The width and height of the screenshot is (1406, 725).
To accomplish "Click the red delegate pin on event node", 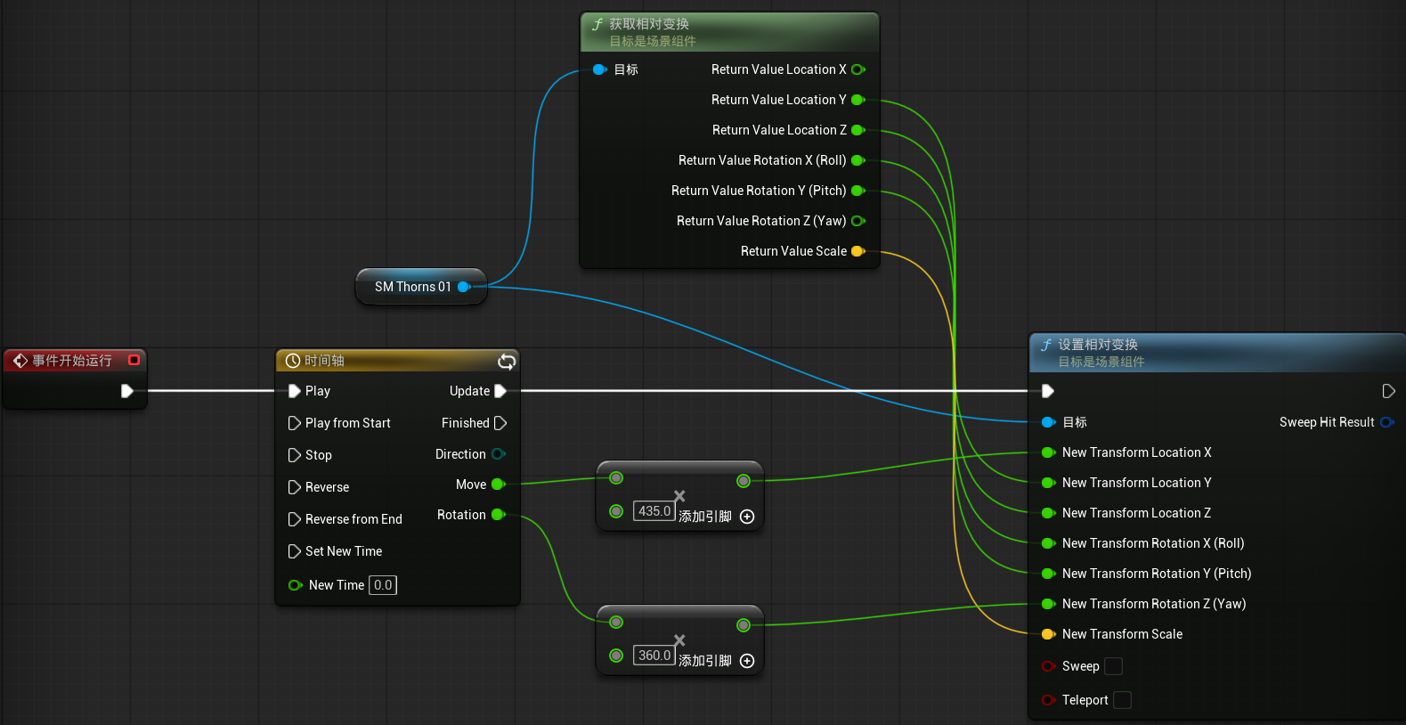I will pyautogui.click(x=134, y=360).
